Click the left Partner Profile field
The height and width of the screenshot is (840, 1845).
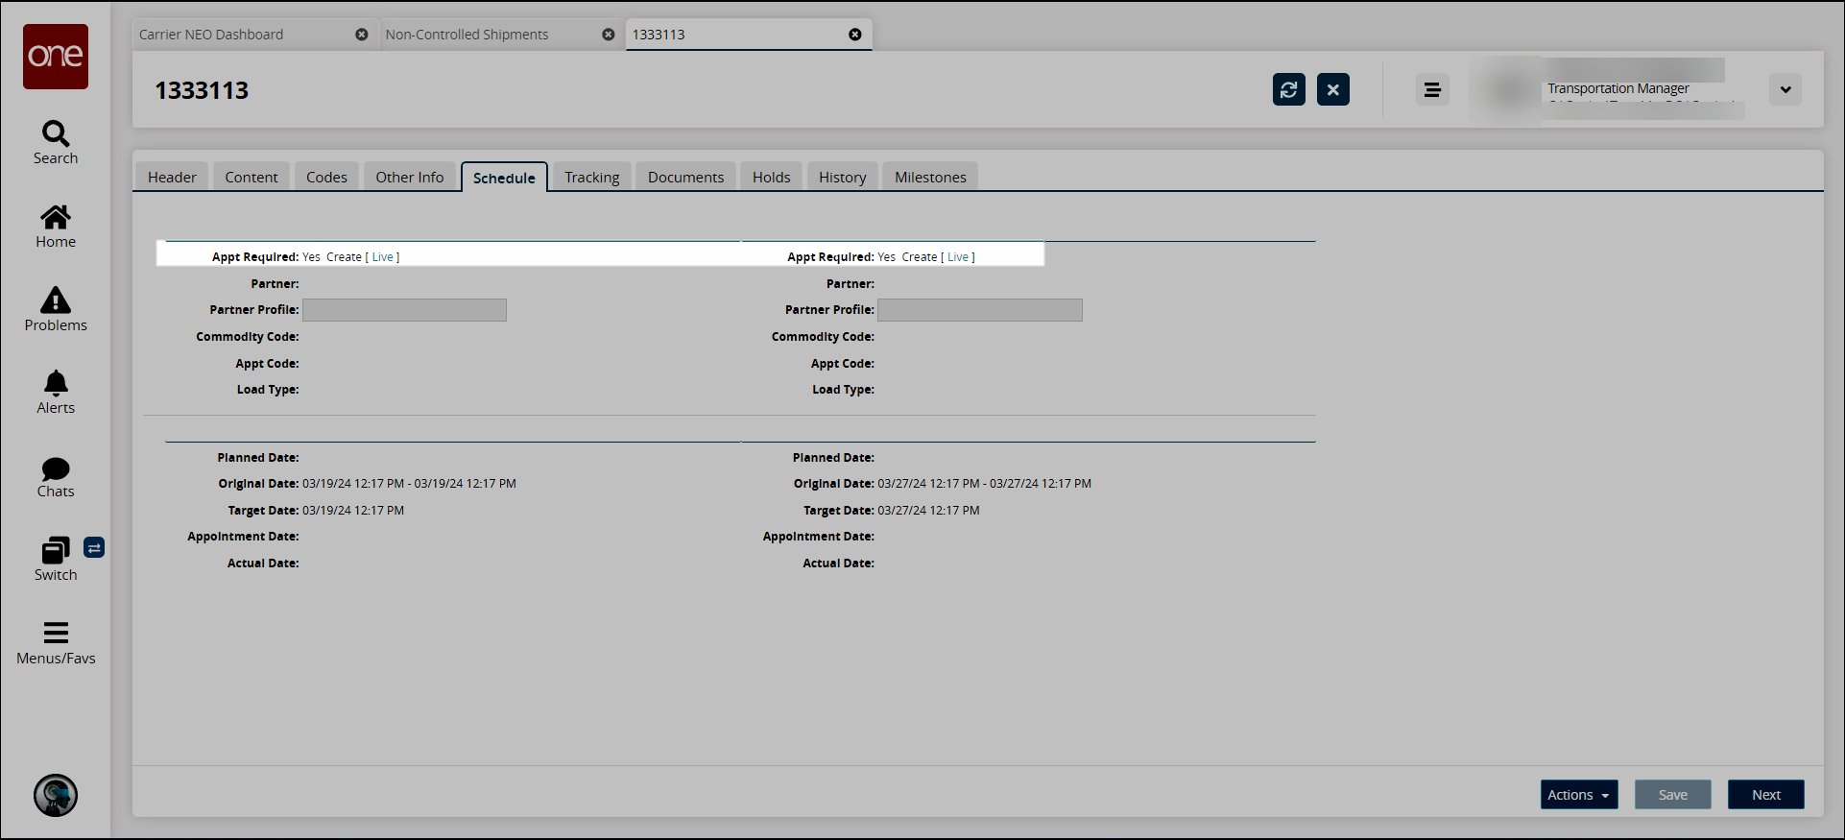point(404,310)
